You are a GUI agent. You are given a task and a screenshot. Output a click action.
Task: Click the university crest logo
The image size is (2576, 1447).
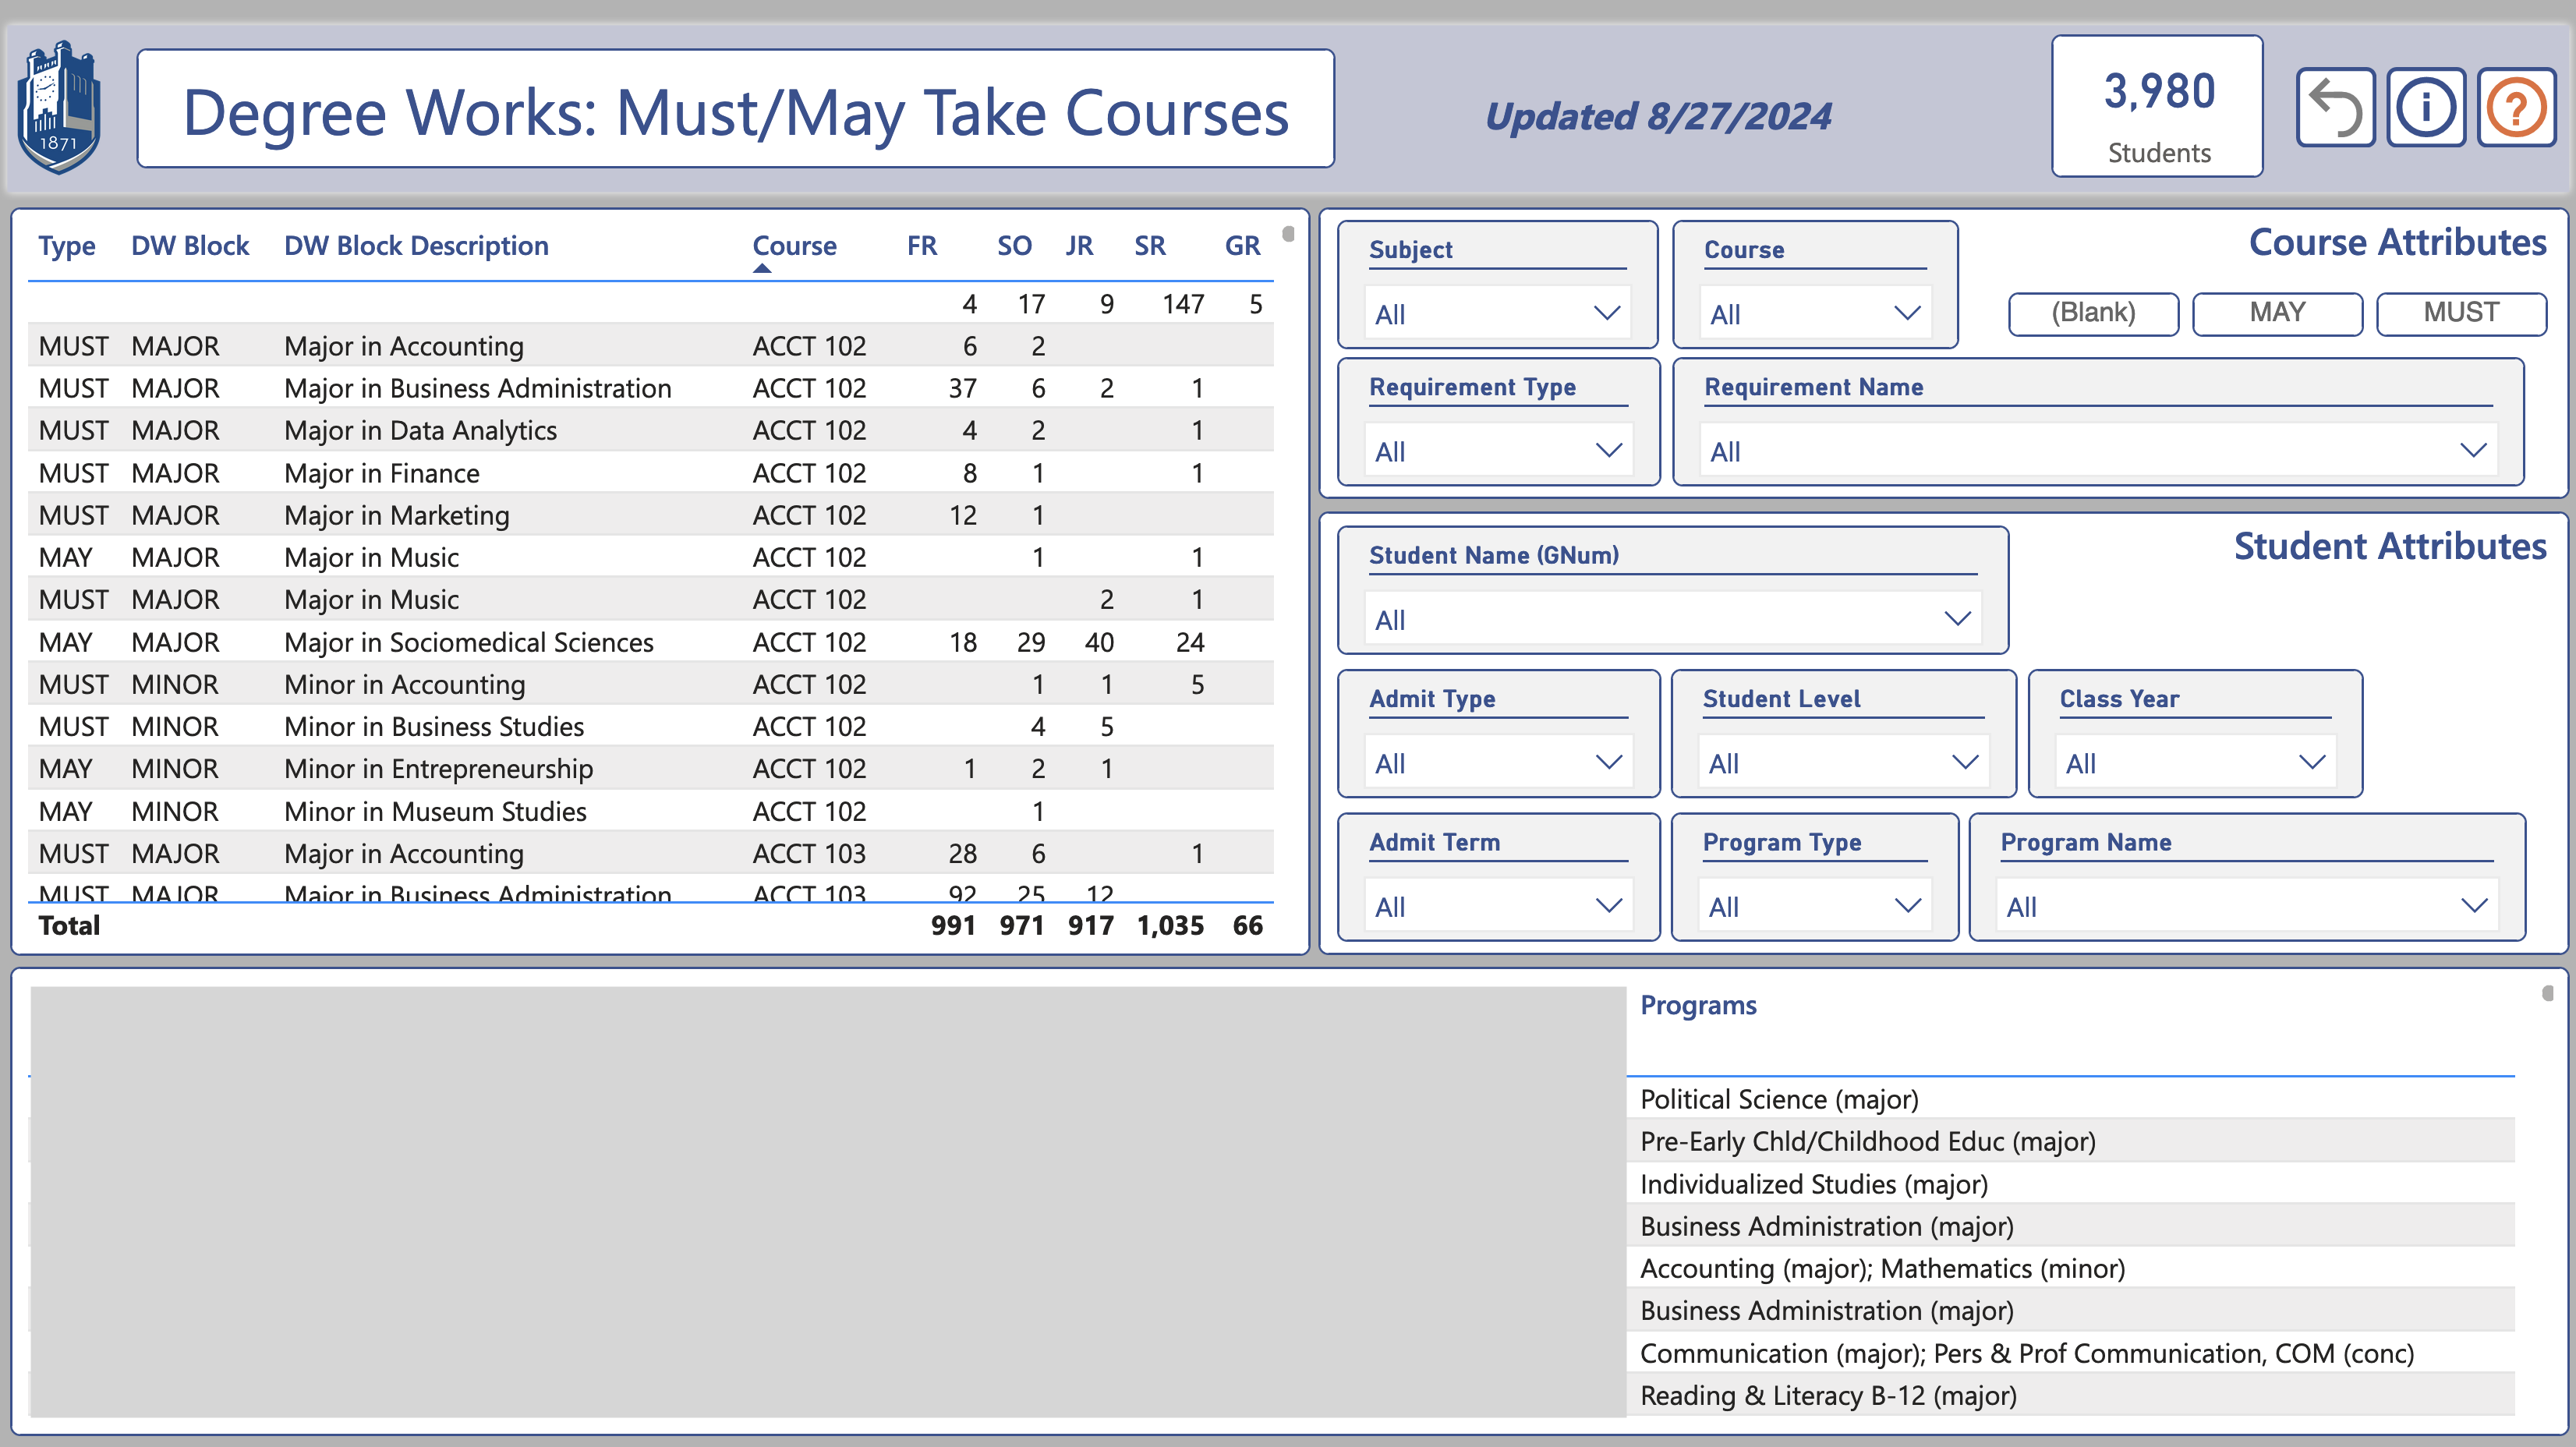click(x=59, y=108)
